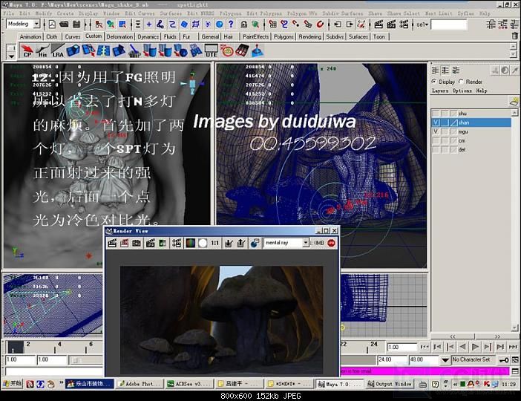Open the Options menu in layer editor

coord(462,91)
